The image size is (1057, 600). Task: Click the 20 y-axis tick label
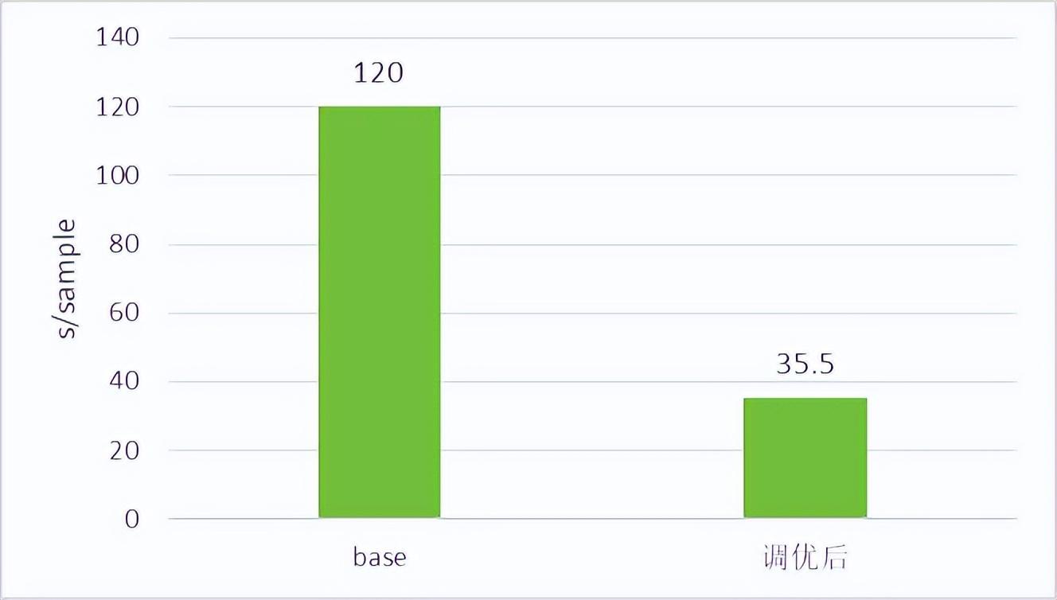[124, 450]
